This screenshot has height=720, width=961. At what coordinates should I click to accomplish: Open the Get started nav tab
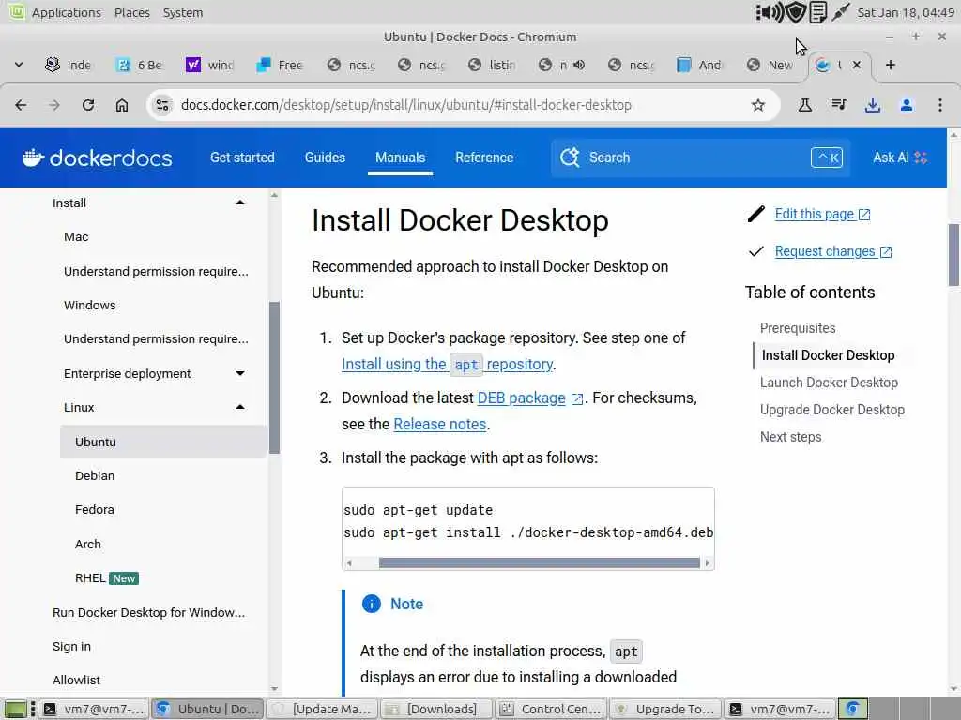click(x=242, y=157)
